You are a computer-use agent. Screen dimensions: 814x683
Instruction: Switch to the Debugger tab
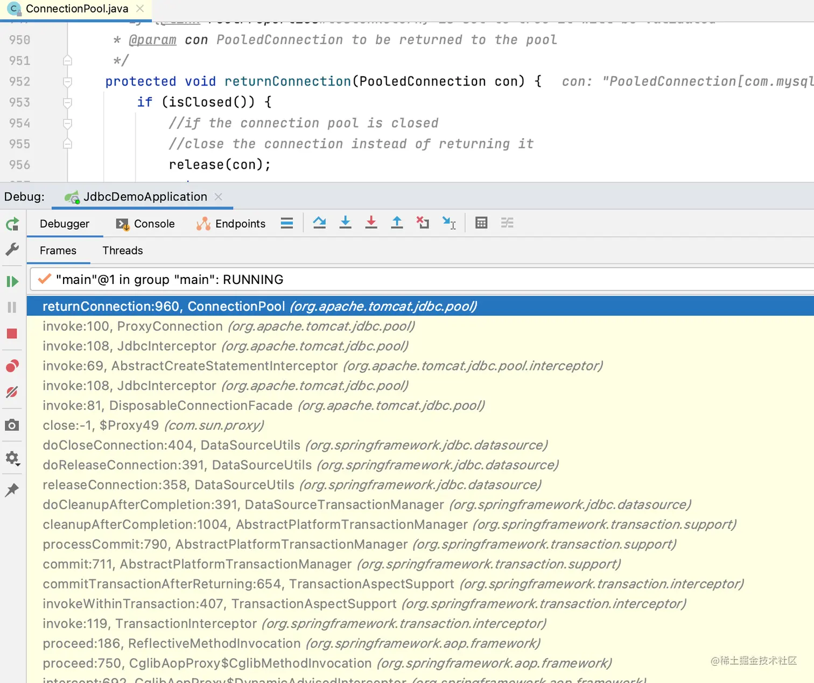[65, 224]
